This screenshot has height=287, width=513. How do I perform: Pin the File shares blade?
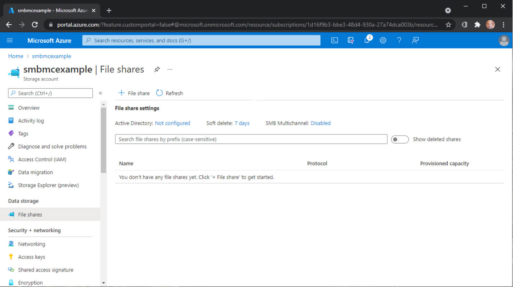tap(157, 69)
